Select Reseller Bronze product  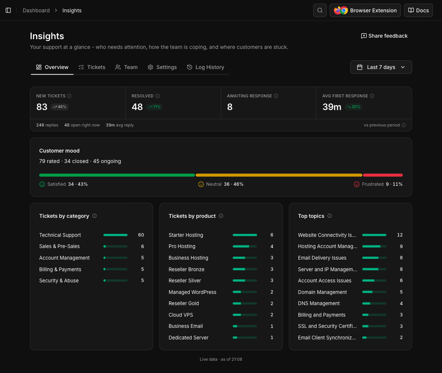pyautogui.click(x=221, y=269)
